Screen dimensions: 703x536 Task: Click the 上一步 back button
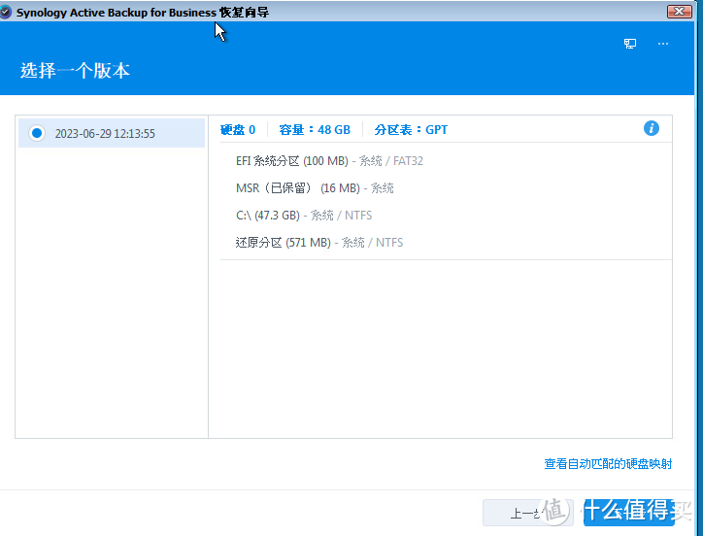coord(527,513)
